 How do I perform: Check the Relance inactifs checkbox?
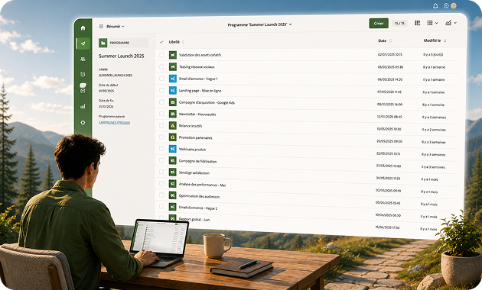coord(161,125)
